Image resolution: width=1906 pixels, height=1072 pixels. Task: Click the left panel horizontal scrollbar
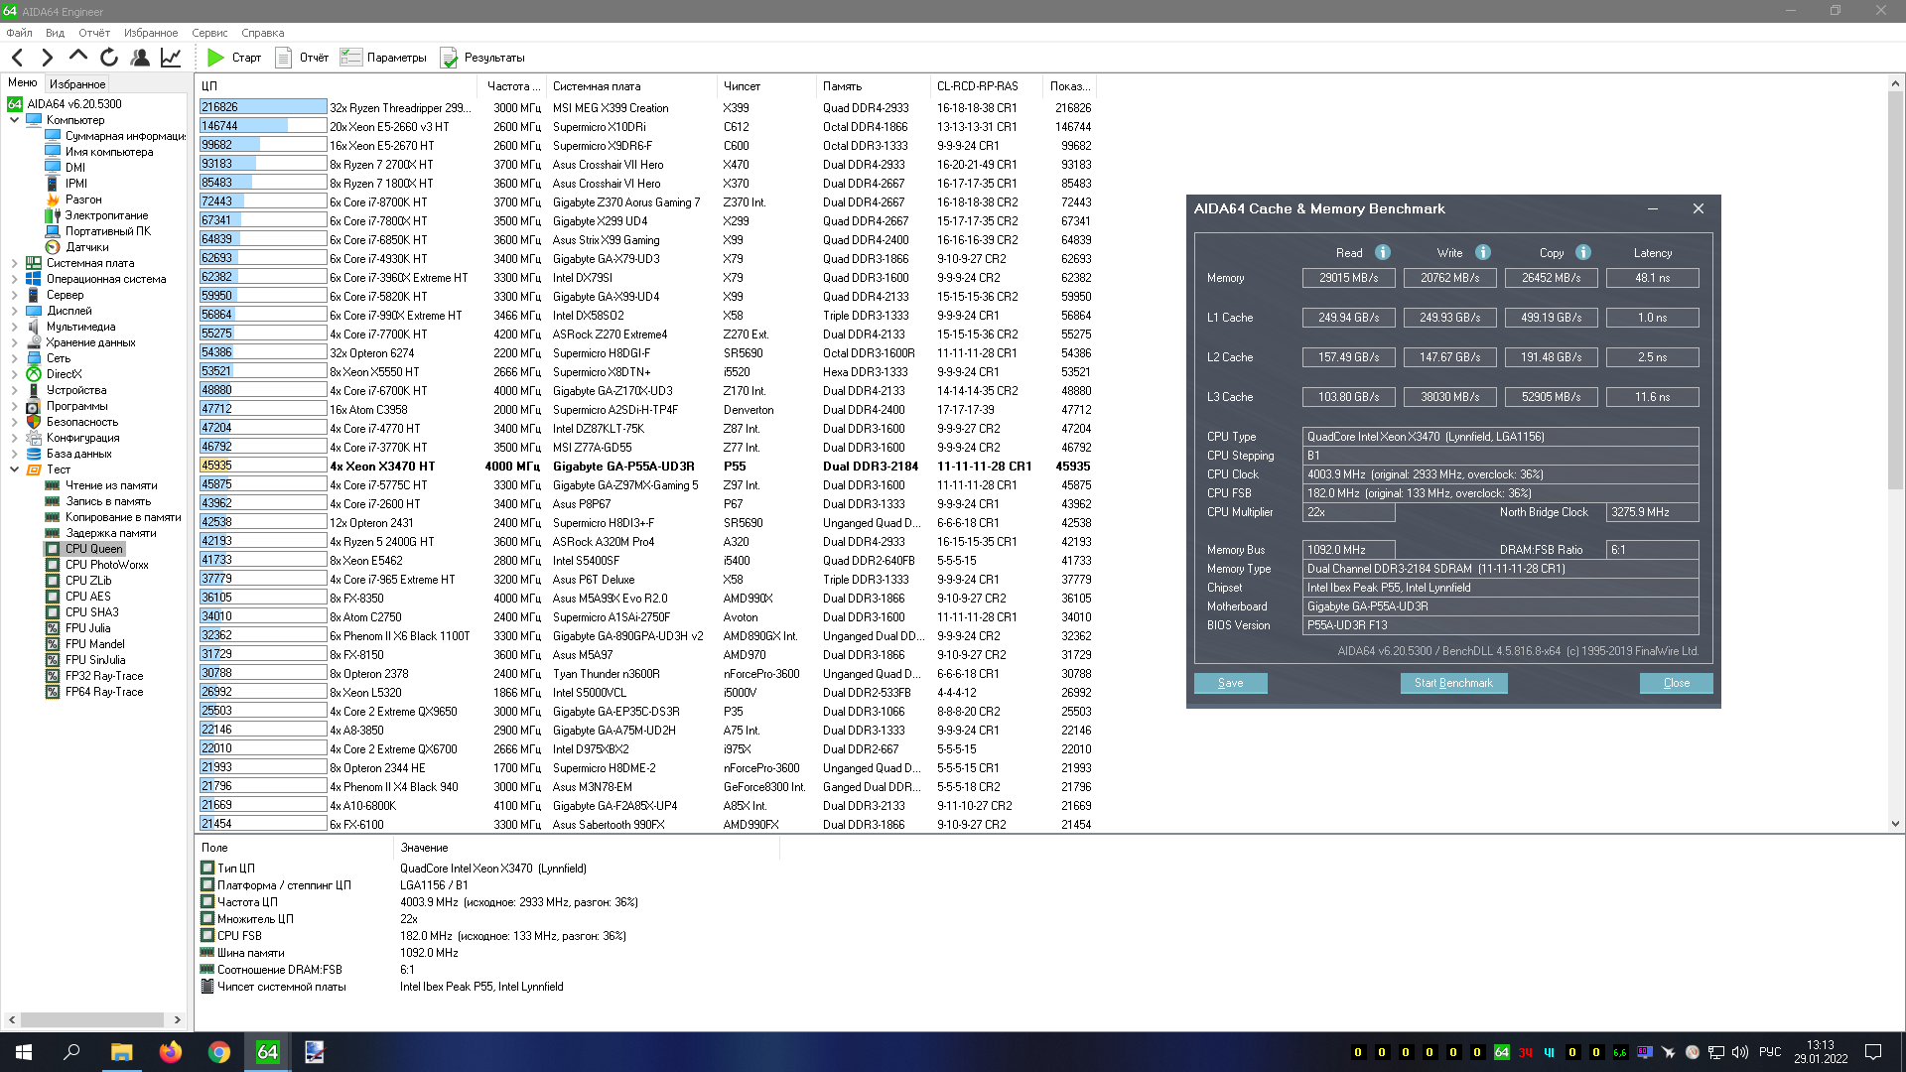(92, 1019)
